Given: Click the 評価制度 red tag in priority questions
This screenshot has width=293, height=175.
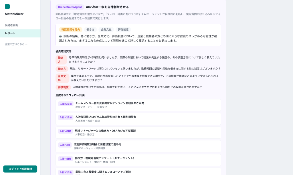Looking at the screenshot, I should tap(63, 87).
